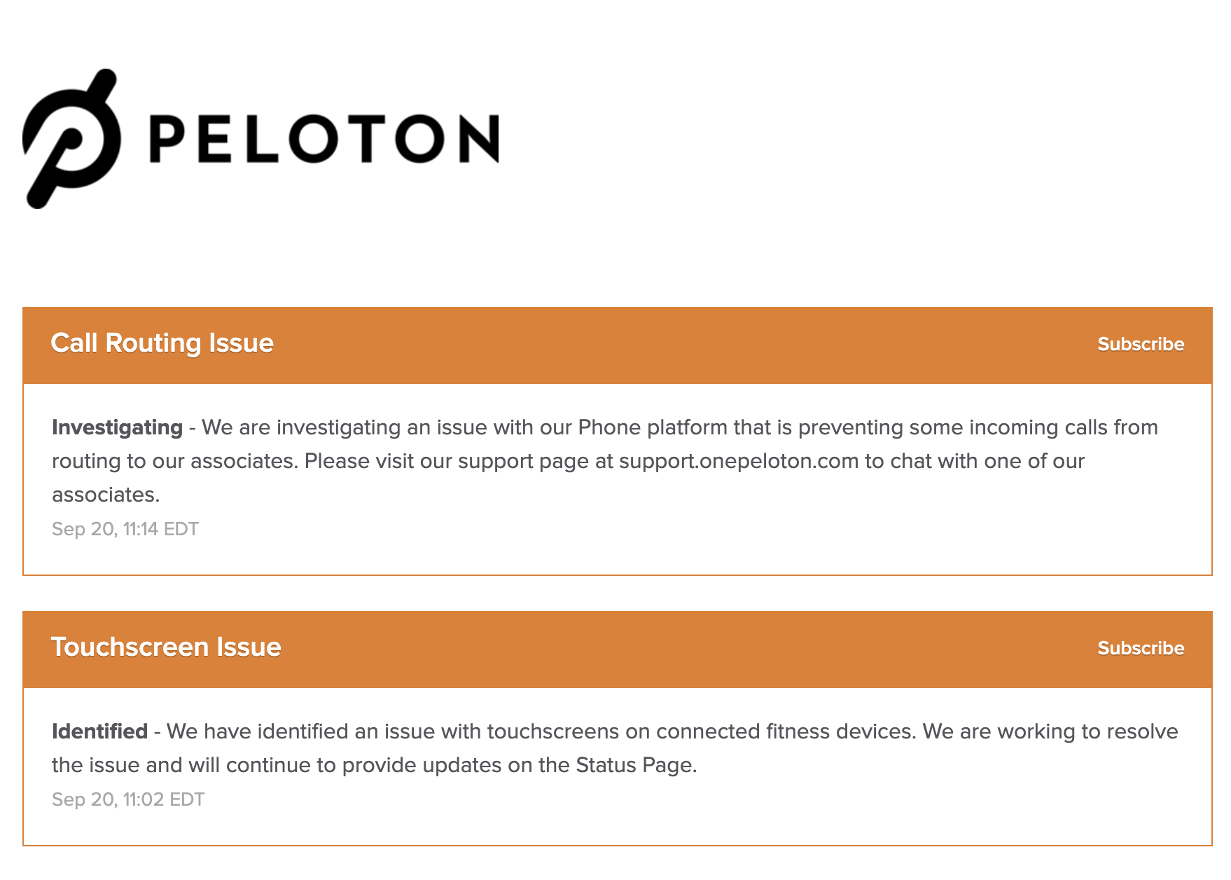The image size is (1231, 880).
Task: Click the orange Touchscreen Issue header bar
Action: tap(617, 649)
